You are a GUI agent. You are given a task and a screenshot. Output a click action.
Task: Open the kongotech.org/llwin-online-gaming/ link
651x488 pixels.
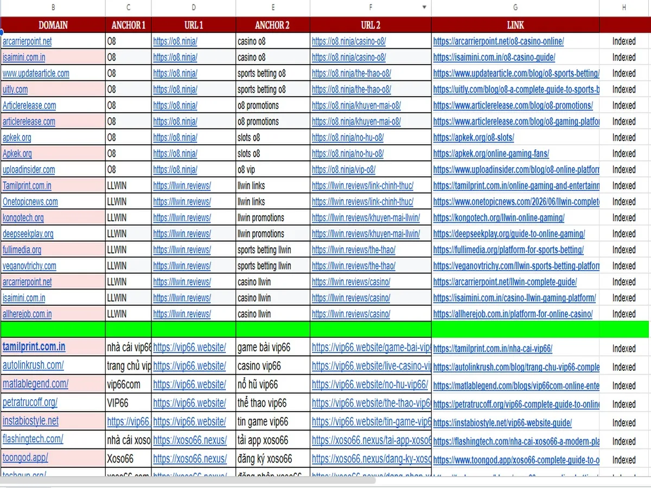(x=499, y=218)
